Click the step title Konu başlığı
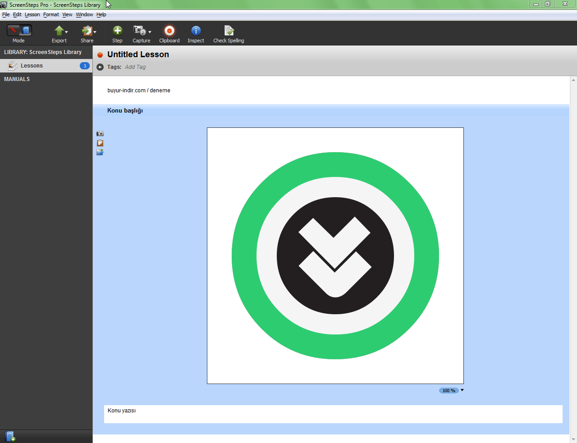577x443 pixels. pyautogui.click(x=125, y=111)
